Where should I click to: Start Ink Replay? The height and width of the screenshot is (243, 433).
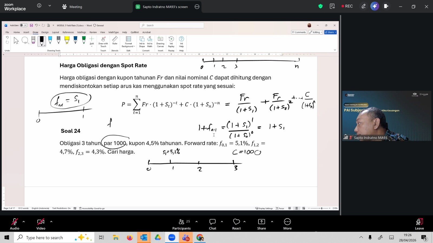point(171,42)
